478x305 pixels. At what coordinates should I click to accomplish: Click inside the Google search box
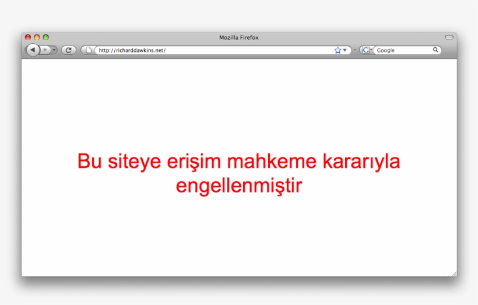pos(403,50)
